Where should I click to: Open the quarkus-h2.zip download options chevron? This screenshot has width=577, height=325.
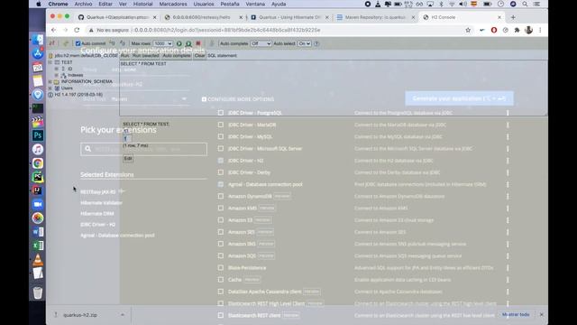(x=123, y=315)
